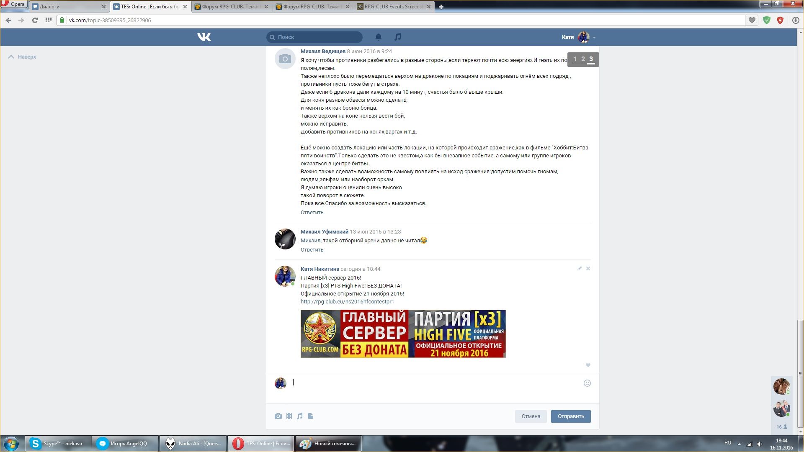Switch to RPG-CLUB Events Screenshots tab
The width and height of the screenshot is (804, 452).
[394, 7]
